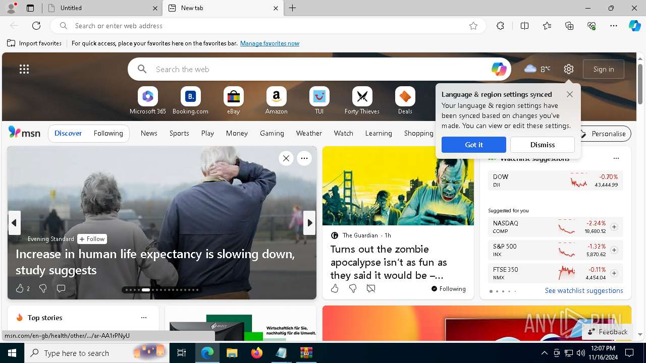
Task: Add this page to favorites star icon
Action: (x=473, y=26)
